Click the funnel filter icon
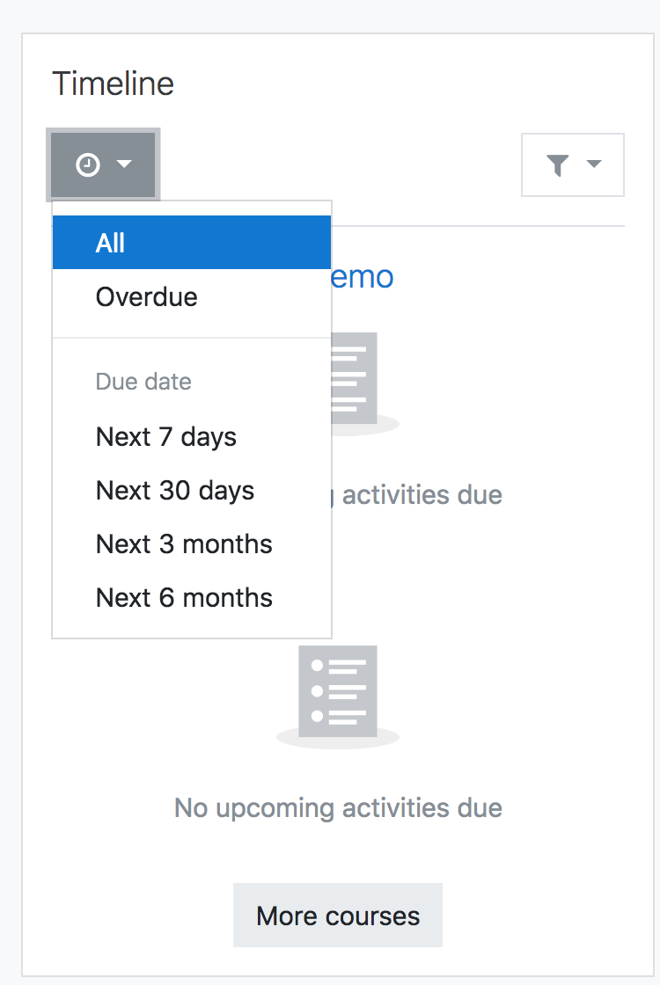This screenshot has height=985, width=660. [x=558, y=165]
